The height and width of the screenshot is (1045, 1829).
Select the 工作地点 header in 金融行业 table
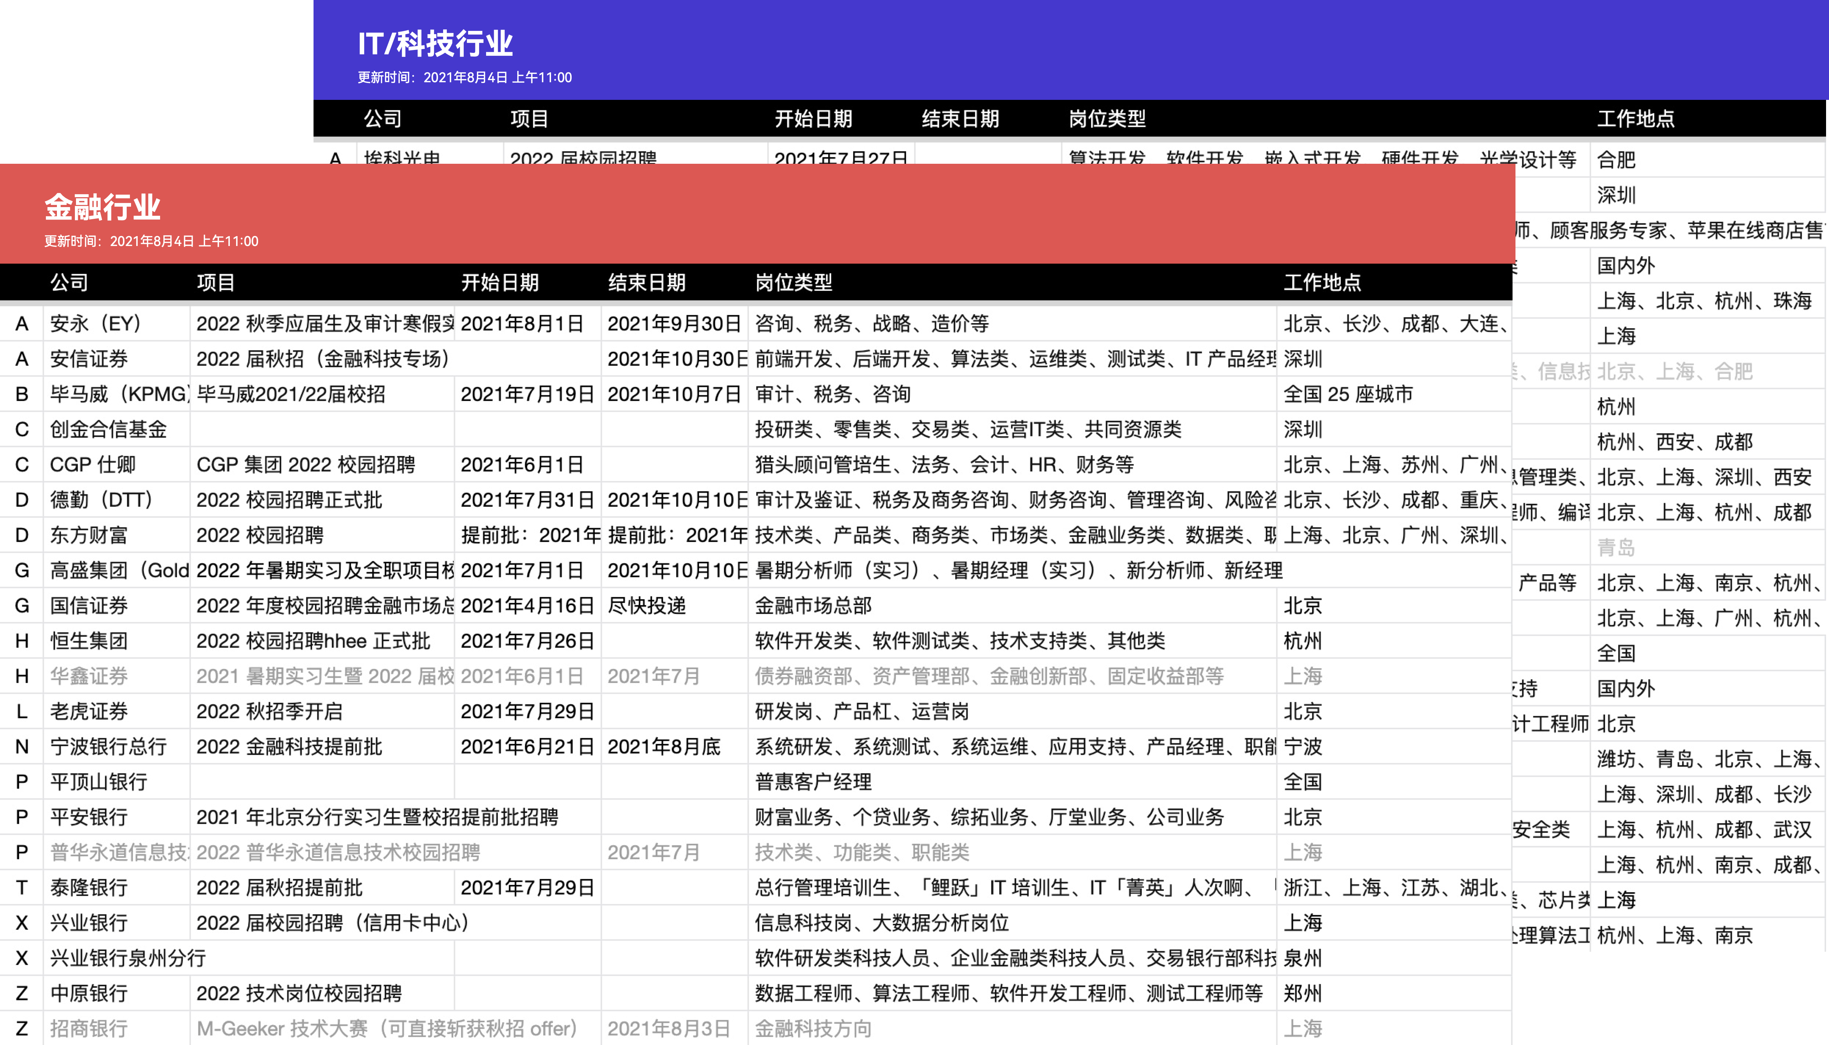pyautogui.click(x=1322, y=282)
